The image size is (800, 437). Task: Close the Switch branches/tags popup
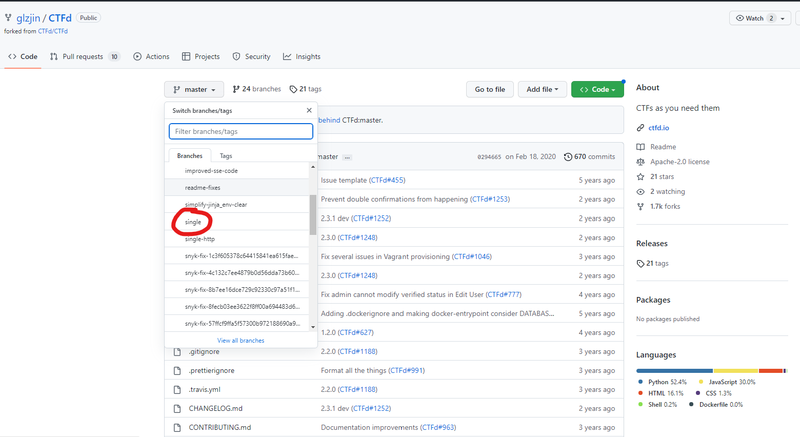[x=309, y=110]
